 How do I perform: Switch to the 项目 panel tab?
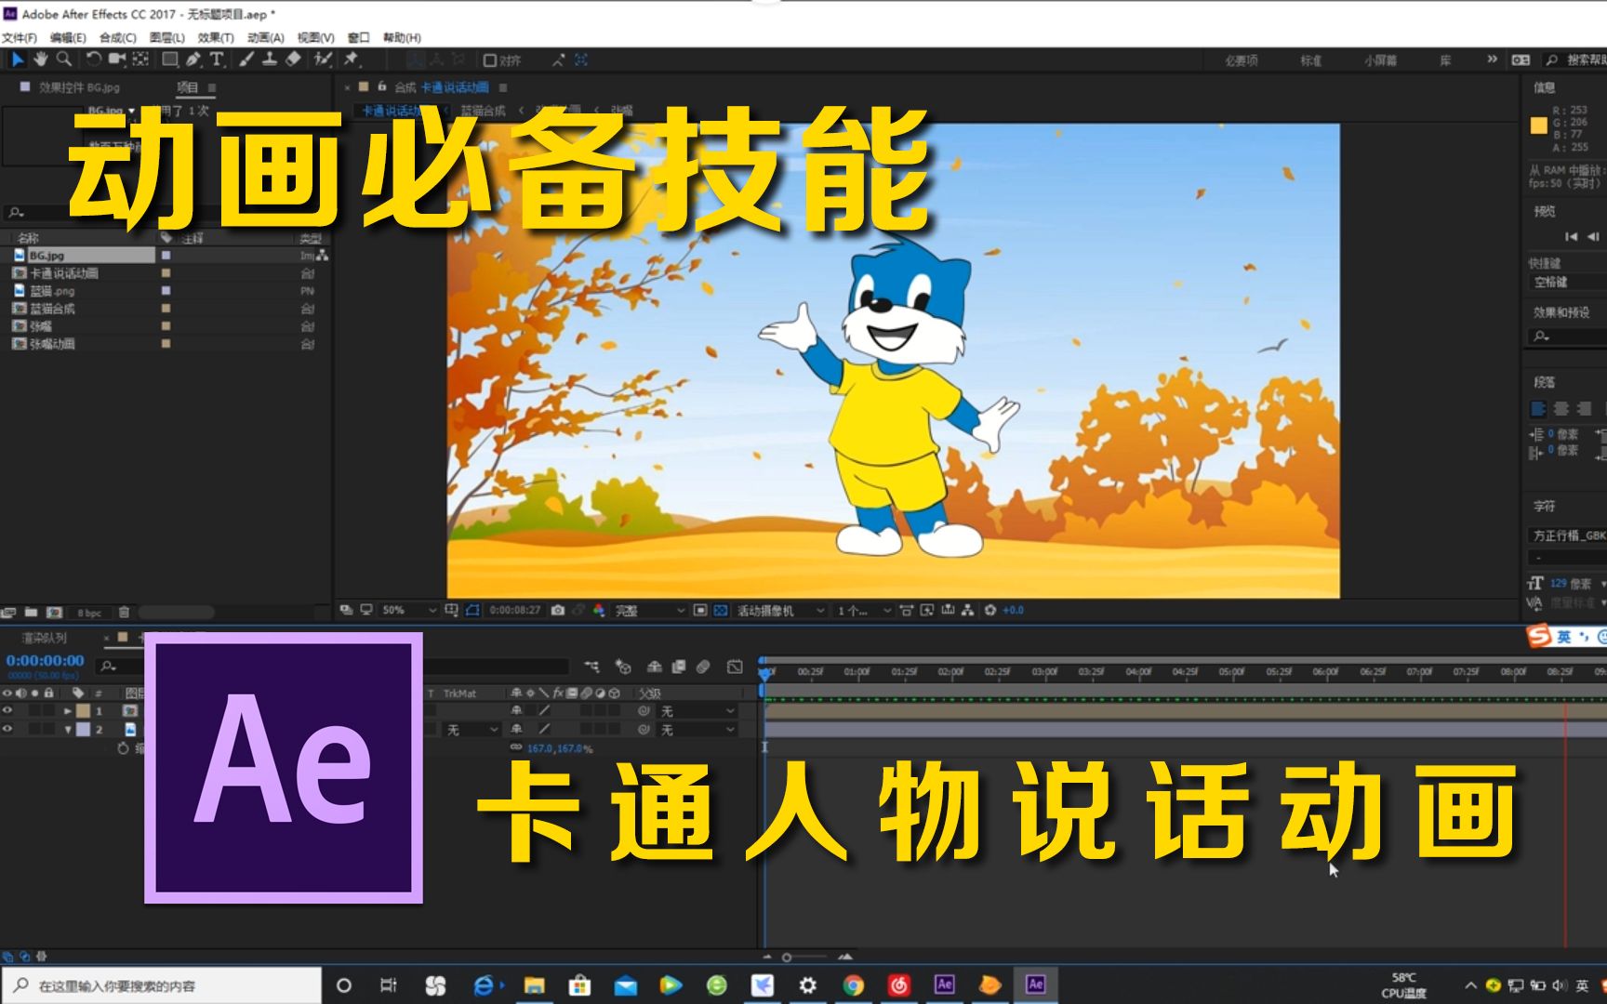188,87
